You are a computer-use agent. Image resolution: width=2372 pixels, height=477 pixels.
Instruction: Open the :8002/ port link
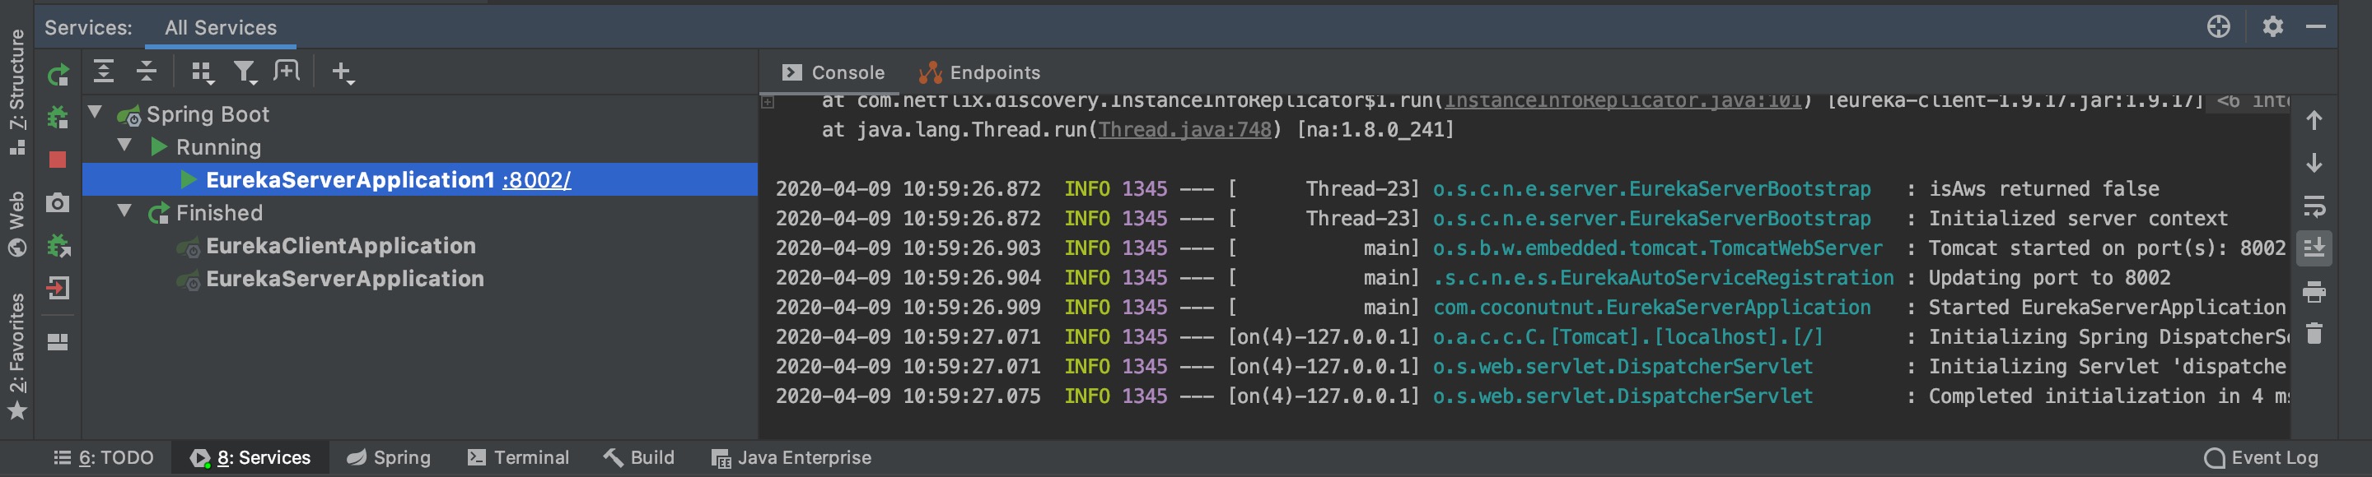coord(537,180)
